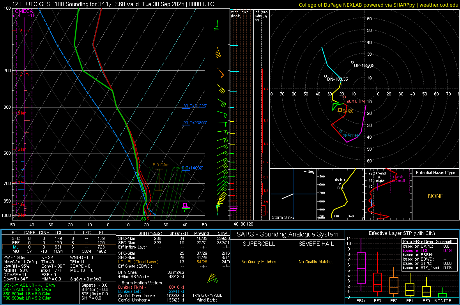
Task: Click the Corfidi downshear DN marker circle
Action: point(326,76)
